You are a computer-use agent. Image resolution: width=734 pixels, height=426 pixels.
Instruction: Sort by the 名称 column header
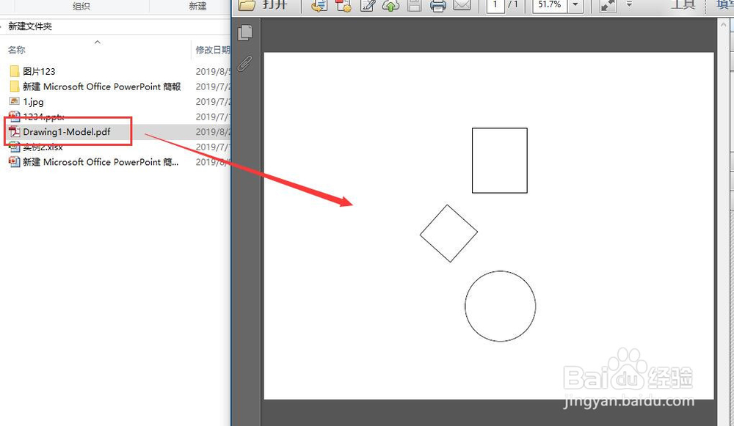coord(16,50)
